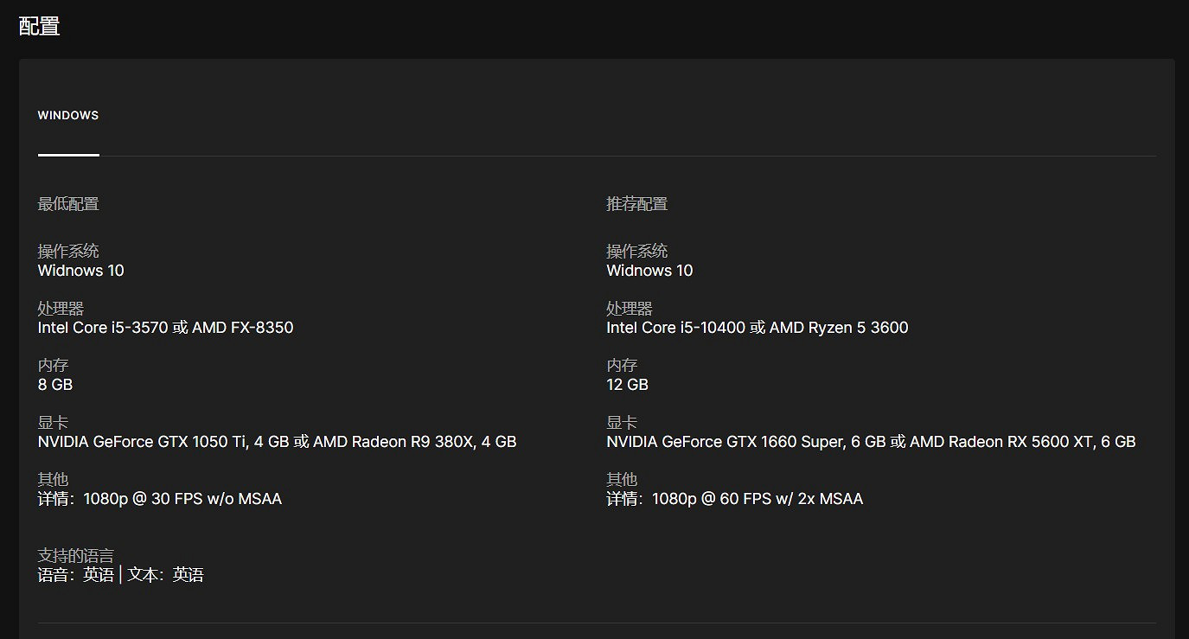Click the Intel Core i5-3570 processor text
The height and width of the screenshot is (639, 1189).
(165, 328)
